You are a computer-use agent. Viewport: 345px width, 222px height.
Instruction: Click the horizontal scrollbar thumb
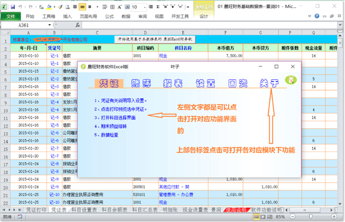click(305, 210)
